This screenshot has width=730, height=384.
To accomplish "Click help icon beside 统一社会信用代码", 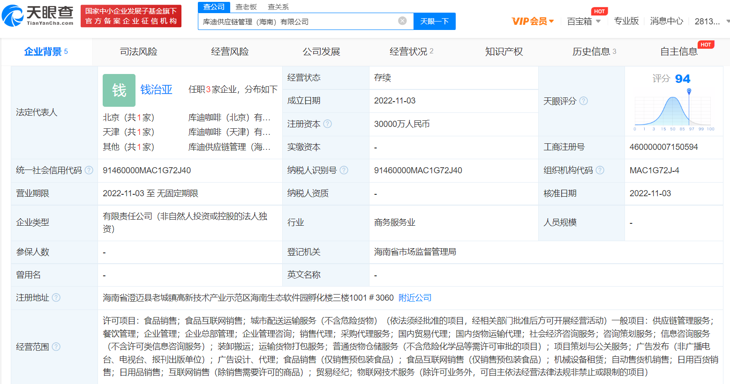I will [x=89, y=170].
